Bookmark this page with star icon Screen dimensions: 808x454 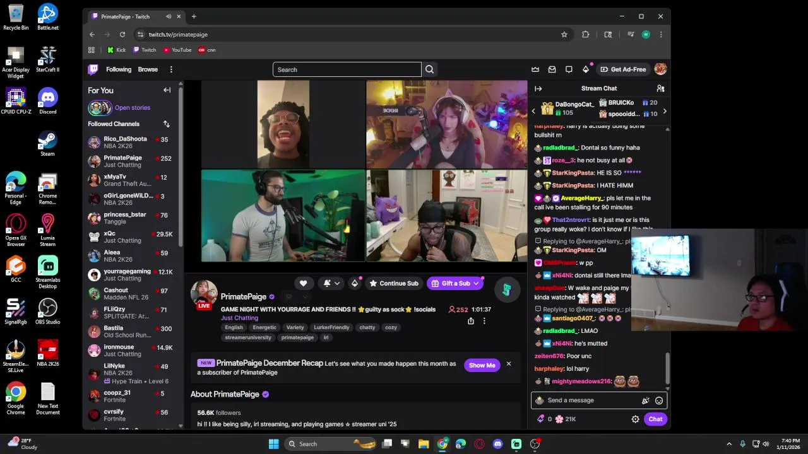(564, 35)
